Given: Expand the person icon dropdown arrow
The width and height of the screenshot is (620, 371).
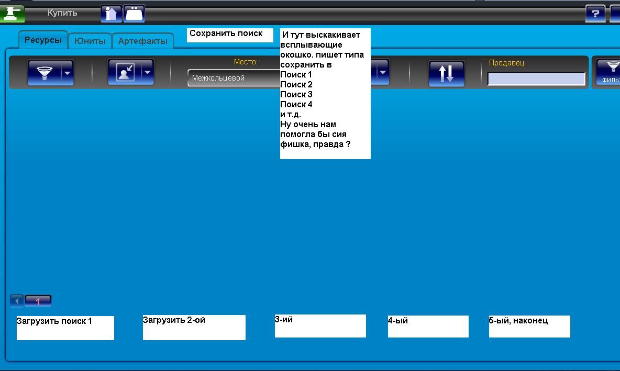Looking at the screenshot, I should [148, 73].
